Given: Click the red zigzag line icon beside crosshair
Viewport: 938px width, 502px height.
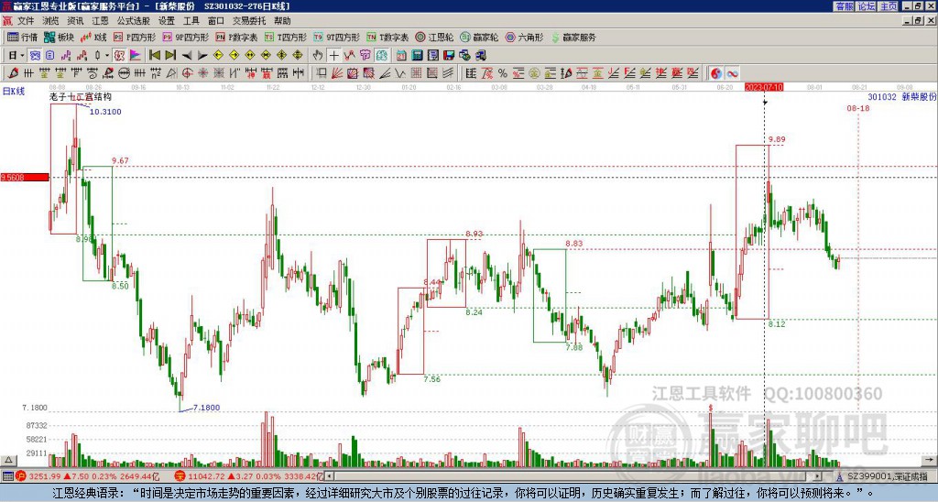Looking at the screenshot, I should pos(349,56).
